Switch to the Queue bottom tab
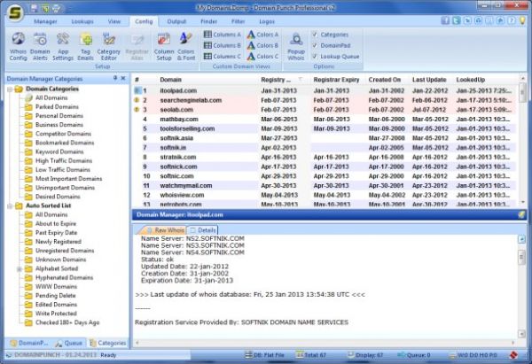532x364 pixels. point(69,343)
